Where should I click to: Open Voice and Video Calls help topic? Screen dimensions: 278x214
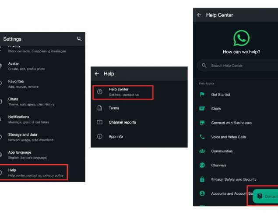tap(236, 137)
